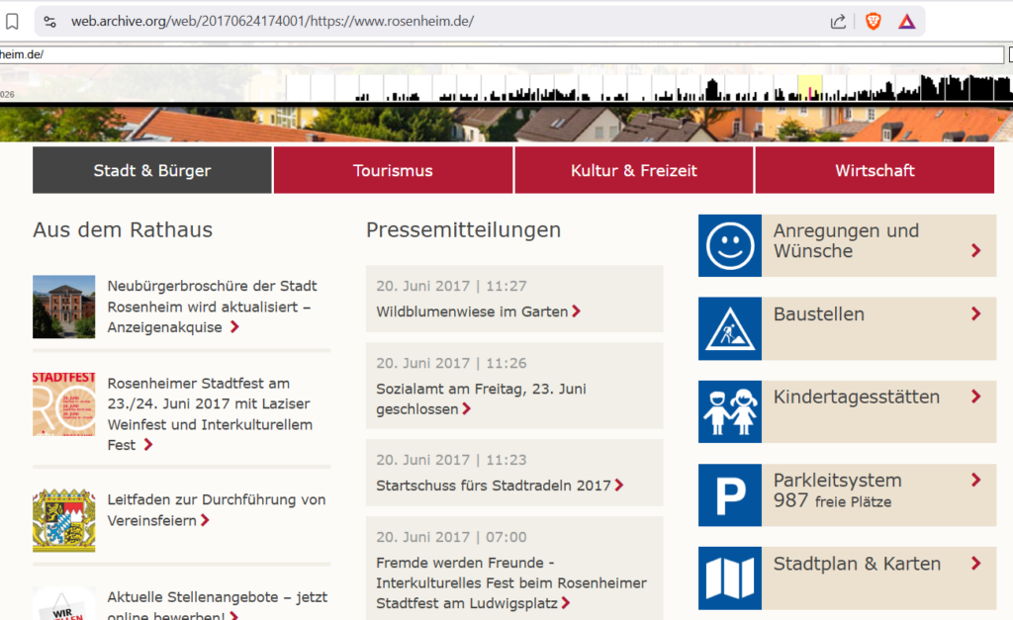
Task: Click the bookmark icon beside the address bar
Action: pyautogui.click(x=13, y=21)
